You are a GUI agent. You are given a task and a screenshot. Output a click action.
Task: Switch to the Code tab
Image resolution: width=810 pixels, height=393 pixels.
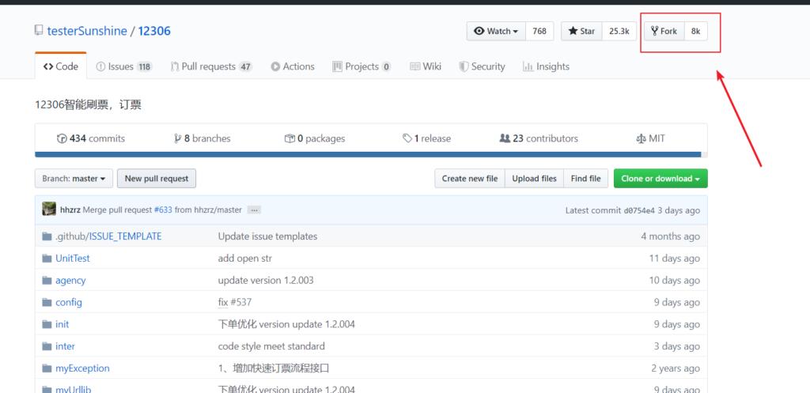click(60, 66)
